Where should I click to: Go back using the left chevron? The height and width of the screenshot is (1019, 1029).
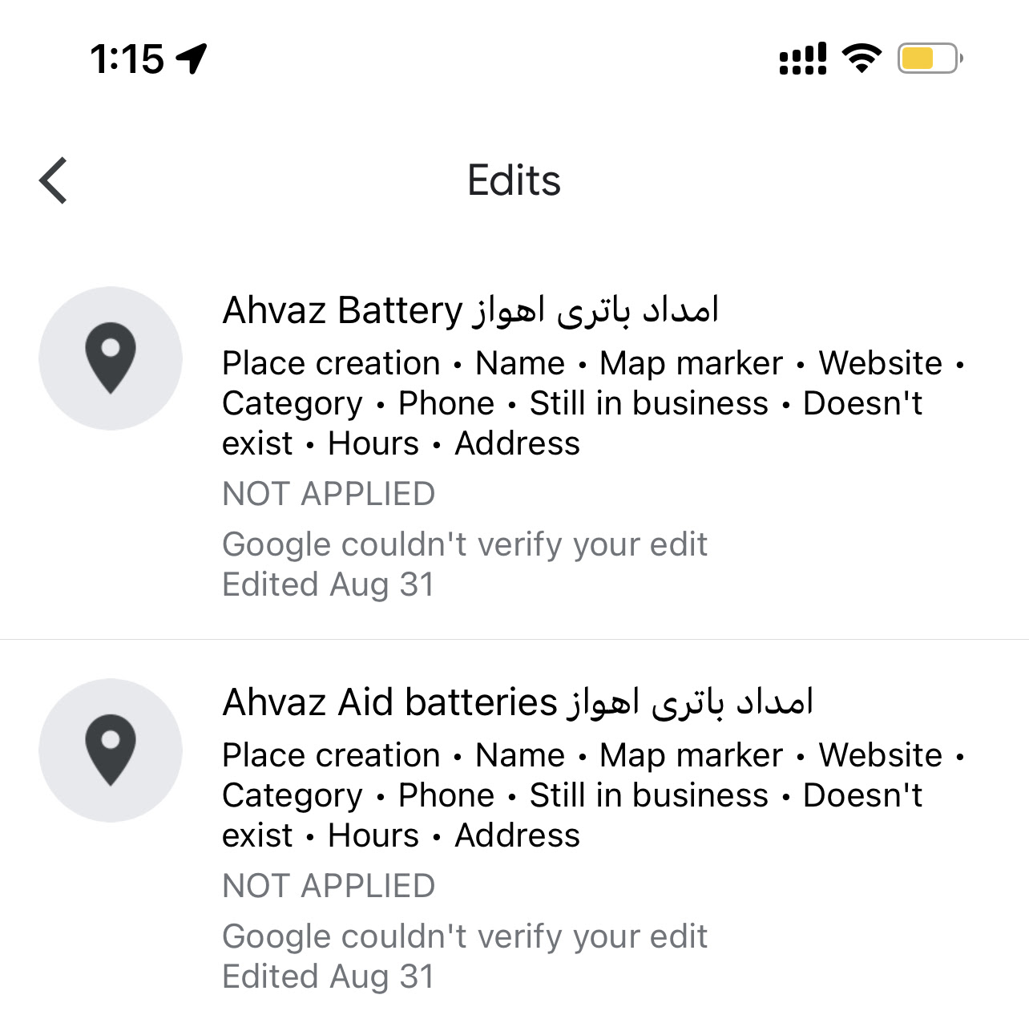[53, 180]
